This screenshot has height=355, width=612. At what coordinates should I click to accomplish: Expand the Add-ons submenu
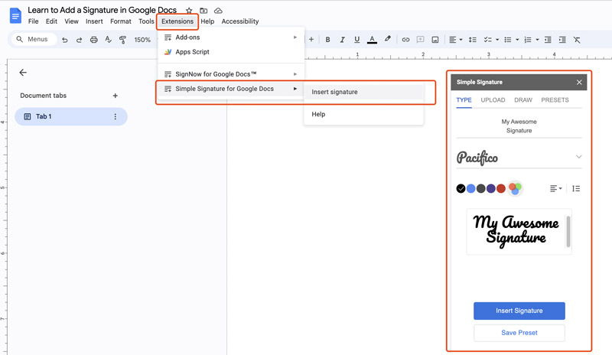231,37
